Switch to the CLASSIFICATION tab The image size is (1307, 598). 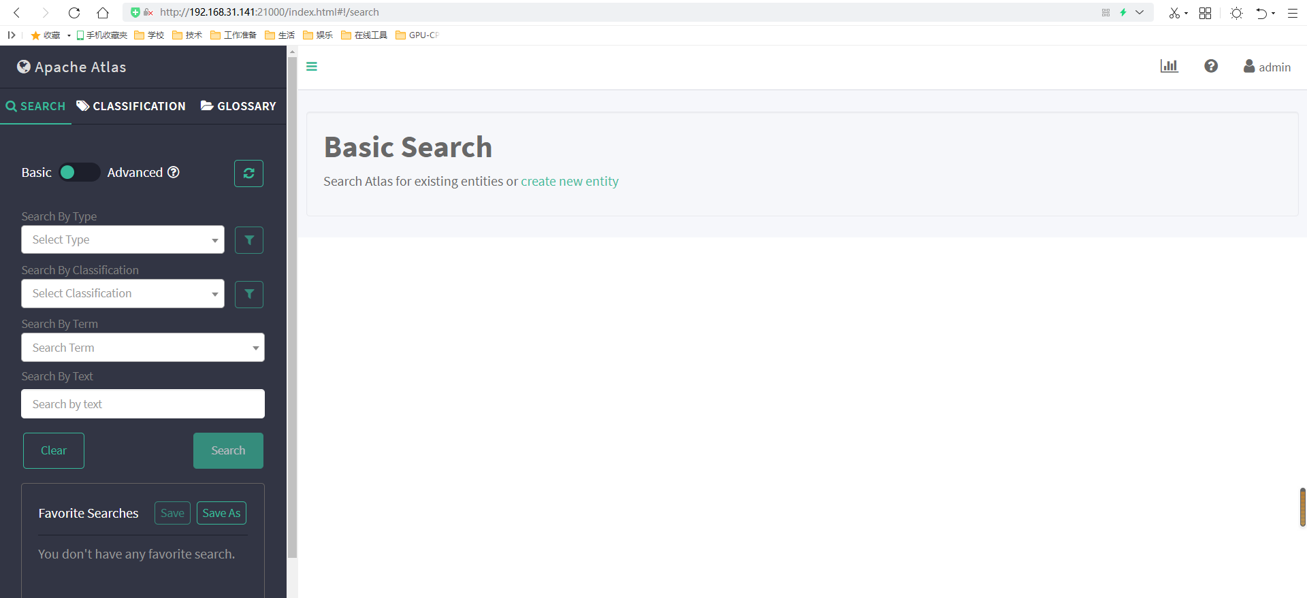coord(131,106)
